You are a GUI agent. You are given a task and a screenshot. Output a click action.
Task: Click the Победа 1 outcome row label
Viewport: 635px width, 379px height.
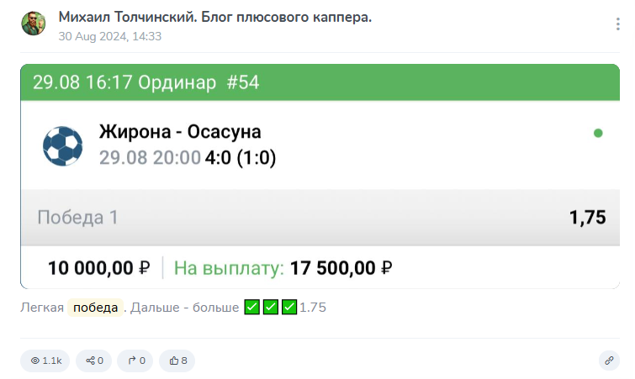pos(77,218)
